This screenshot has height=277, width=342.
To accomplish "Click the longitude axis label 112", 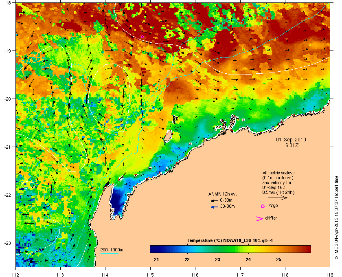I will click(x=15, y=275).
